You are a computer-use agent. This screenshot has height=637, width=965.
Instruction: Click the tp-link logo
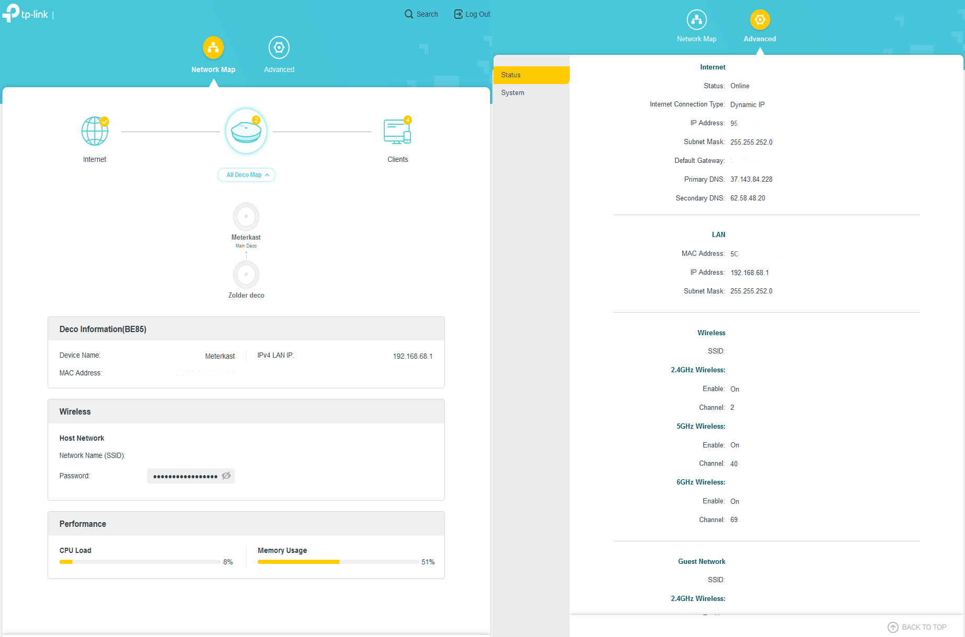(x=25, y=13)
